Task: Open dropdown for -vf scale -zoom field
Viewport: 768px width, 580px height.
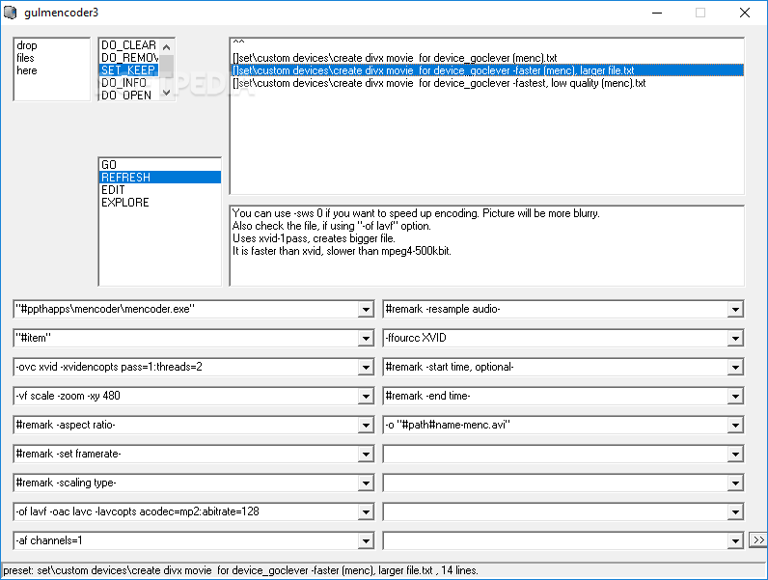Action: (x=366, y=396)
